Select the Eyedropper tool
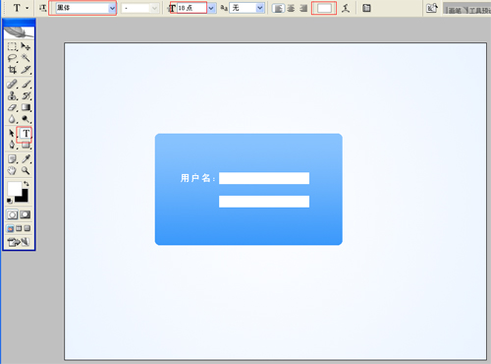 coord(26,159)
